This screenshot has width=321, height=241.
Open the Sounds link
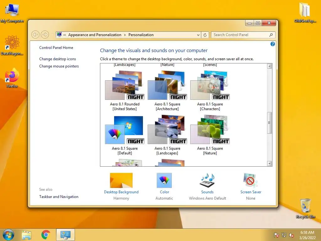tap(207, 192)
